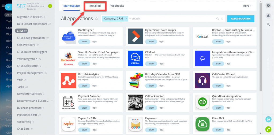The width and height of the screenshot is (274, 135).
Task: Click the Callbackhunter leopard image
Action: 136,103
